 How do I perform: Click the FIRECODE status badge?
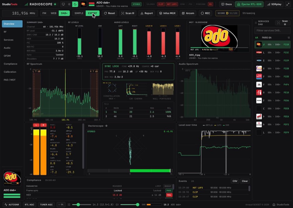[201, 4]
